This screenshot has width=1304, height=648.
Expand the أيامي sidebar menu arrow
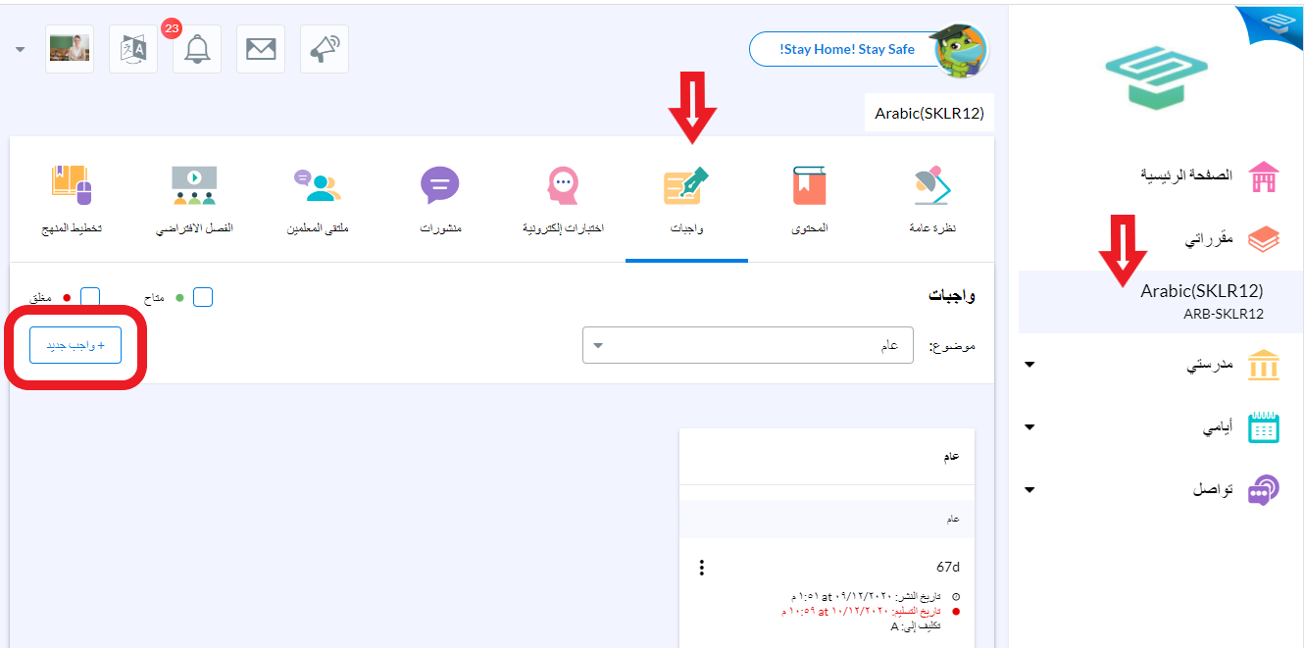(1028, 428)
